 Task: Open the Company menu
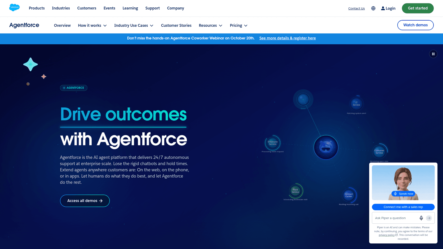(176, 8)
